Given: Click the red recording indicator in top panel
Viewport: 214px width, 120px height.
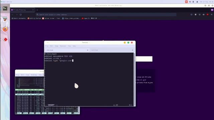Looking at the screenshot, I should pos(186,2).
